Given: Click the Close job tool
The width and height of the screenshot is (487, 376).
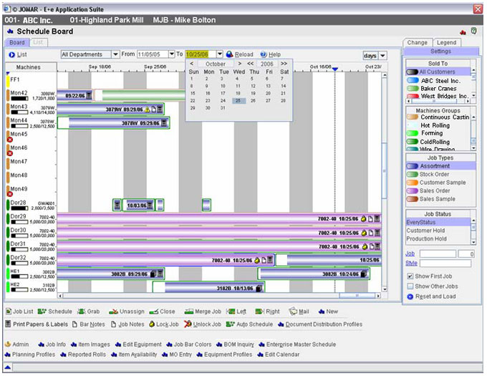Looking at the screenshot, I should (162, 312).
